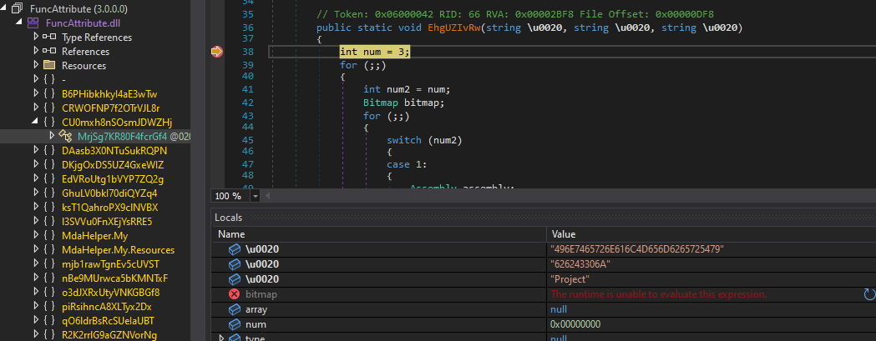Expand the type local in Locals
The image size is (876, 341).
click(x=221, y=337)
